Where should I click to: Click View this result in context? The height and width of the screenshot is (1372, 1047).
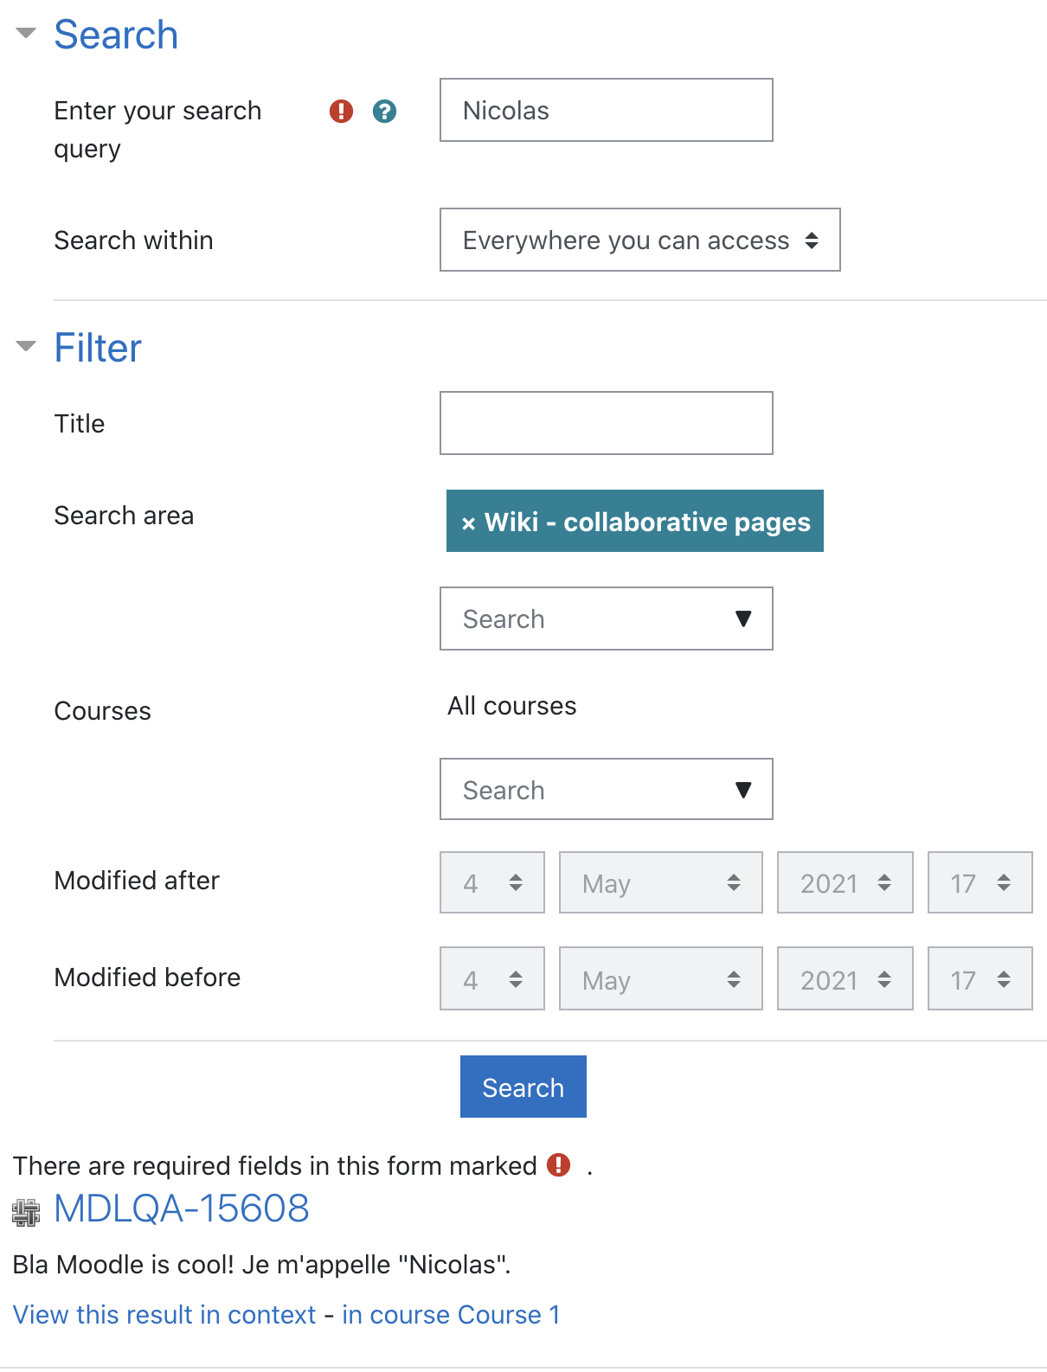click(164, 1315)
